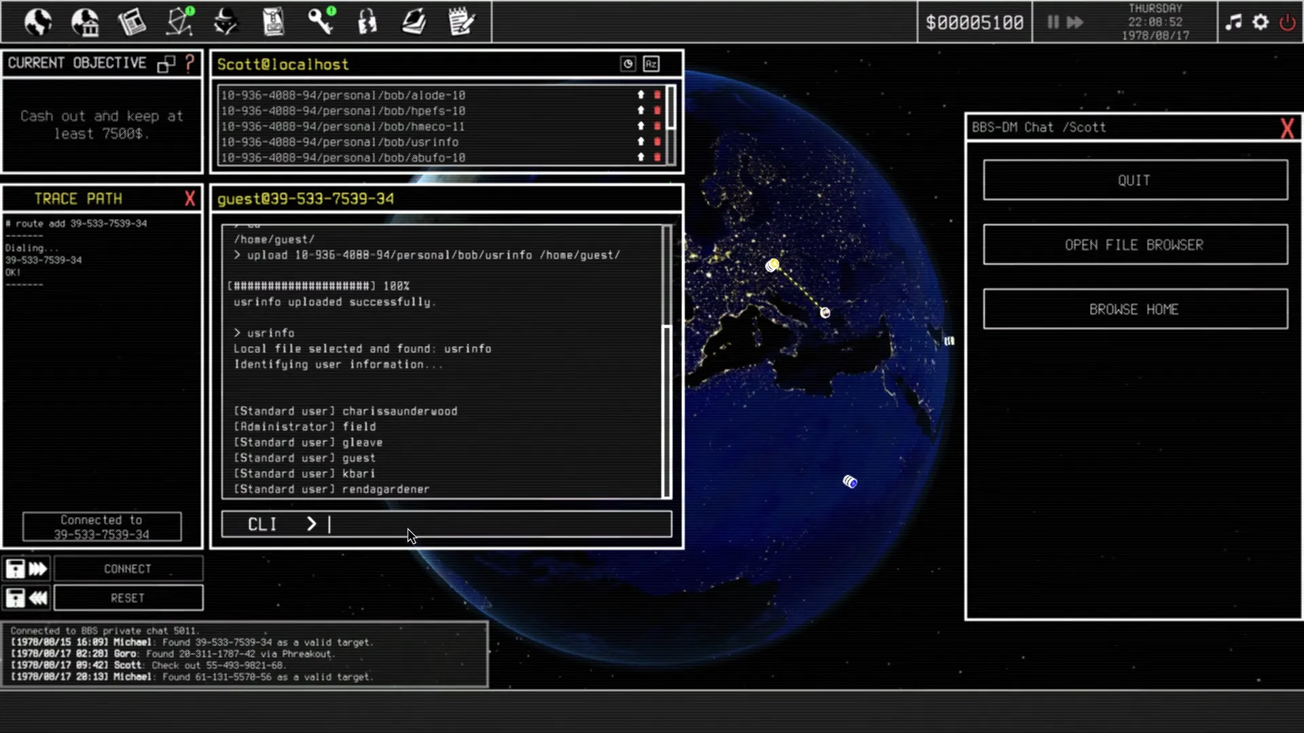Screen dimensions: 1304x733
Task: Open the world map globe icon
Action: click(38, 22)
